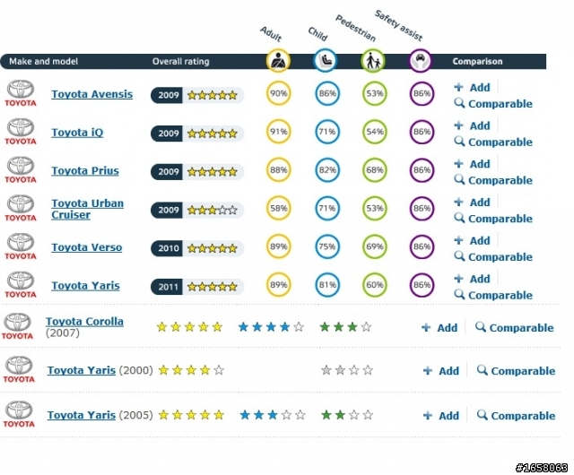The image size is (574, 475).
Task: Click the Adult occupant icon in header
Action: click(278, 60)
